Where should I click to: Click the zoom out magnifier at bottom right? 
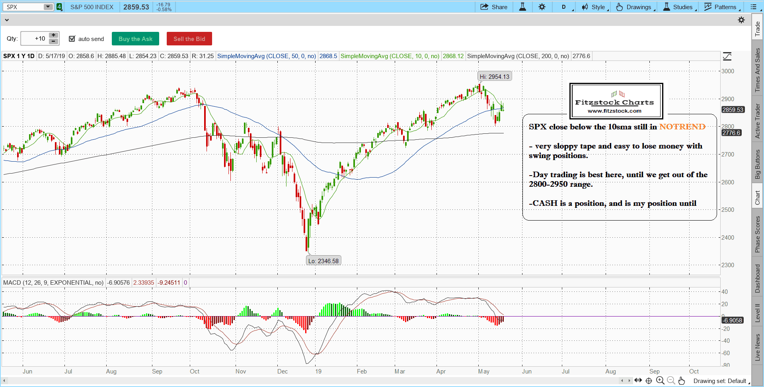tap(671, 381)
